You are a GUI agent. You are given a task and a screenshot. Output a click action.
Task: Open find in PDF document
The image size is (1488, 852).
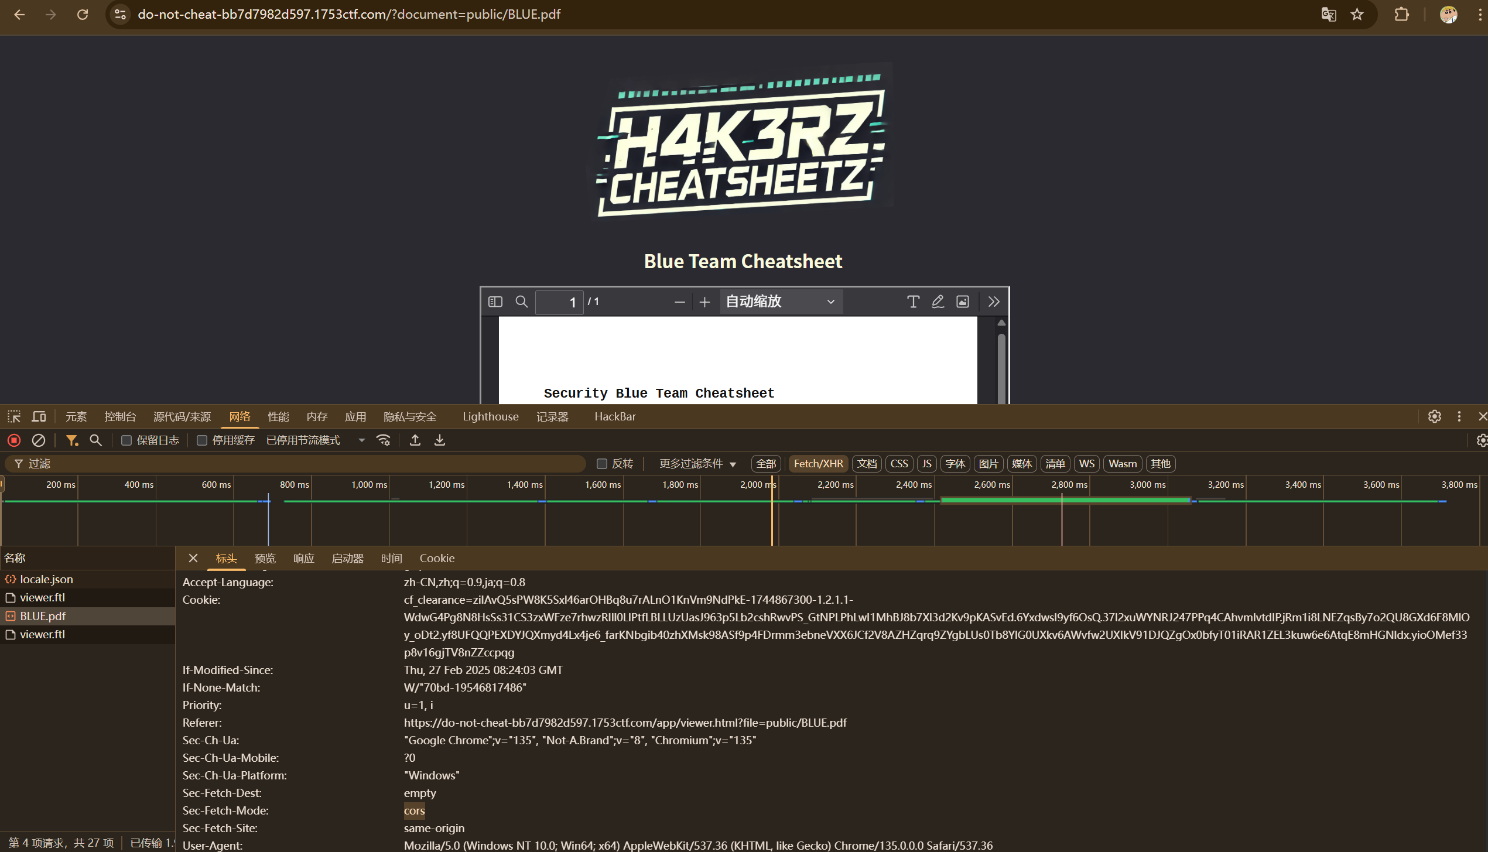point(521,302)
